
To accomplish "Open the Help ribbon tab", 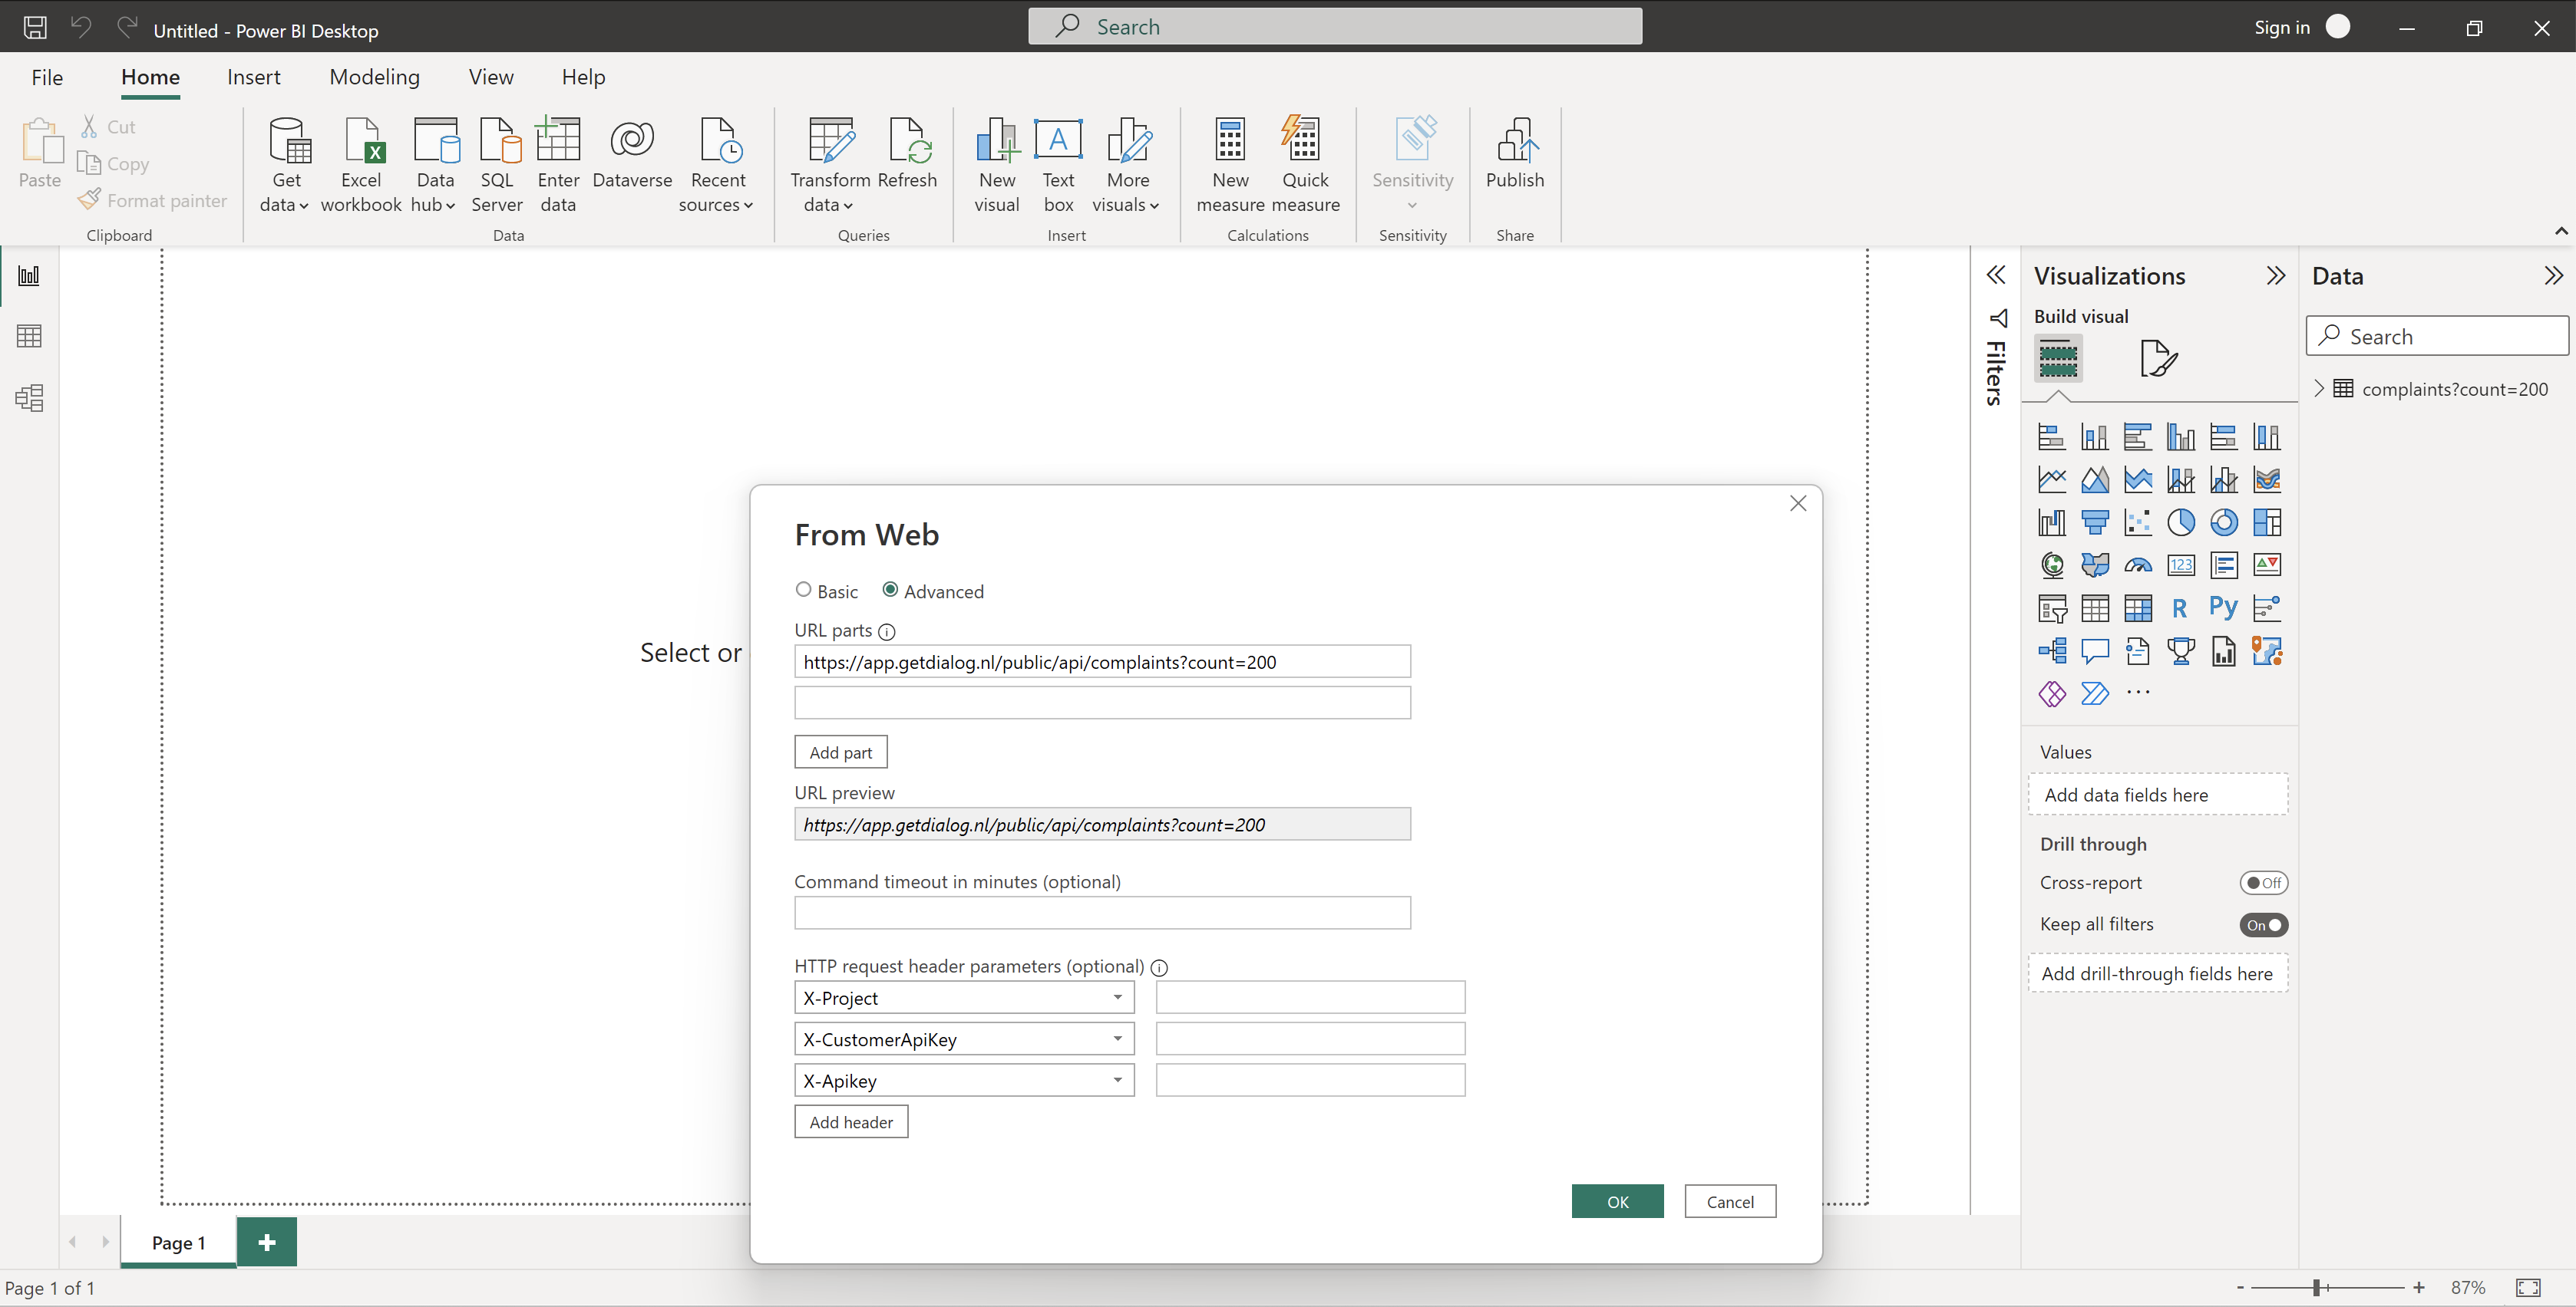I will (x=583, y=77).
